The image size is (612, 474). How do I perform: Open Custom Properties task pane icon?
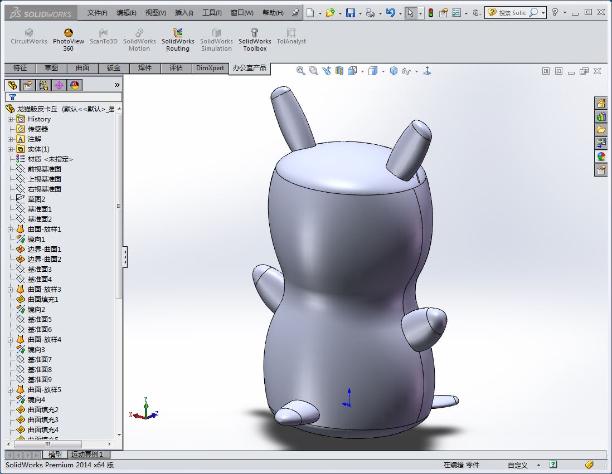[601, 170]
